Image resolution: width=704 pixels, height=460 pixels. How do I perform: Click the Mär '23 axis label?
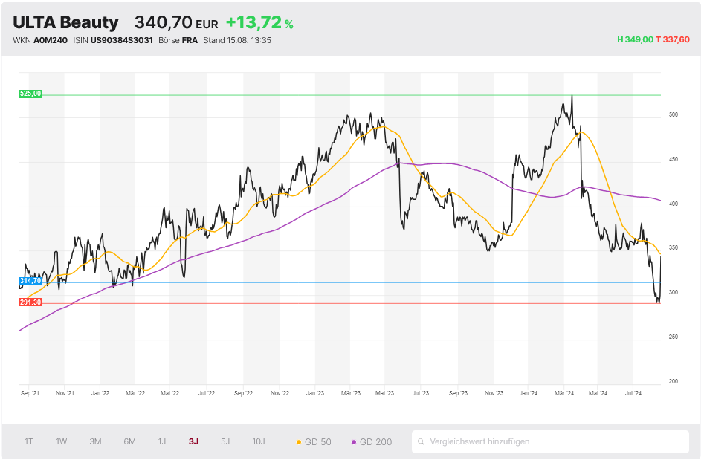(x=351, y=393)
